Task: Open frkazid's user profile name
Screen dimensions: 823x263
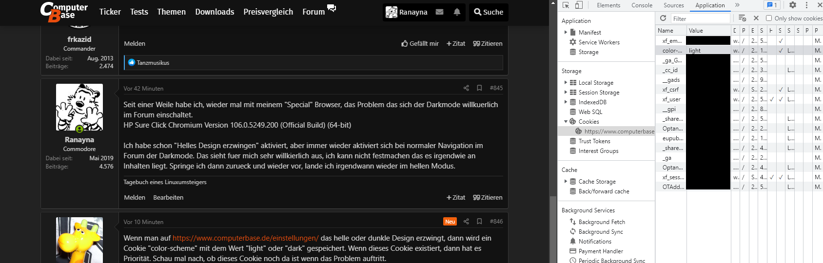Action: (79, 39)
